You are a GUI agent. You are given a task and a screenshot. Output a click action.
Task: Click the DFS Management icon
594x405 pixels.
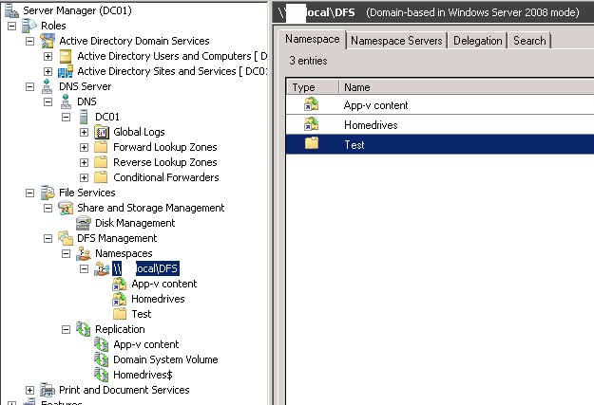tap(66, 238)
